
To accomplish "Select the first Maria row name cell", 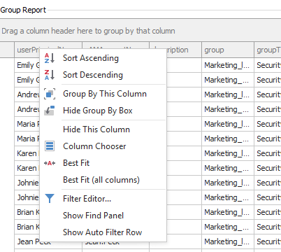I will (x=27, y=124).
